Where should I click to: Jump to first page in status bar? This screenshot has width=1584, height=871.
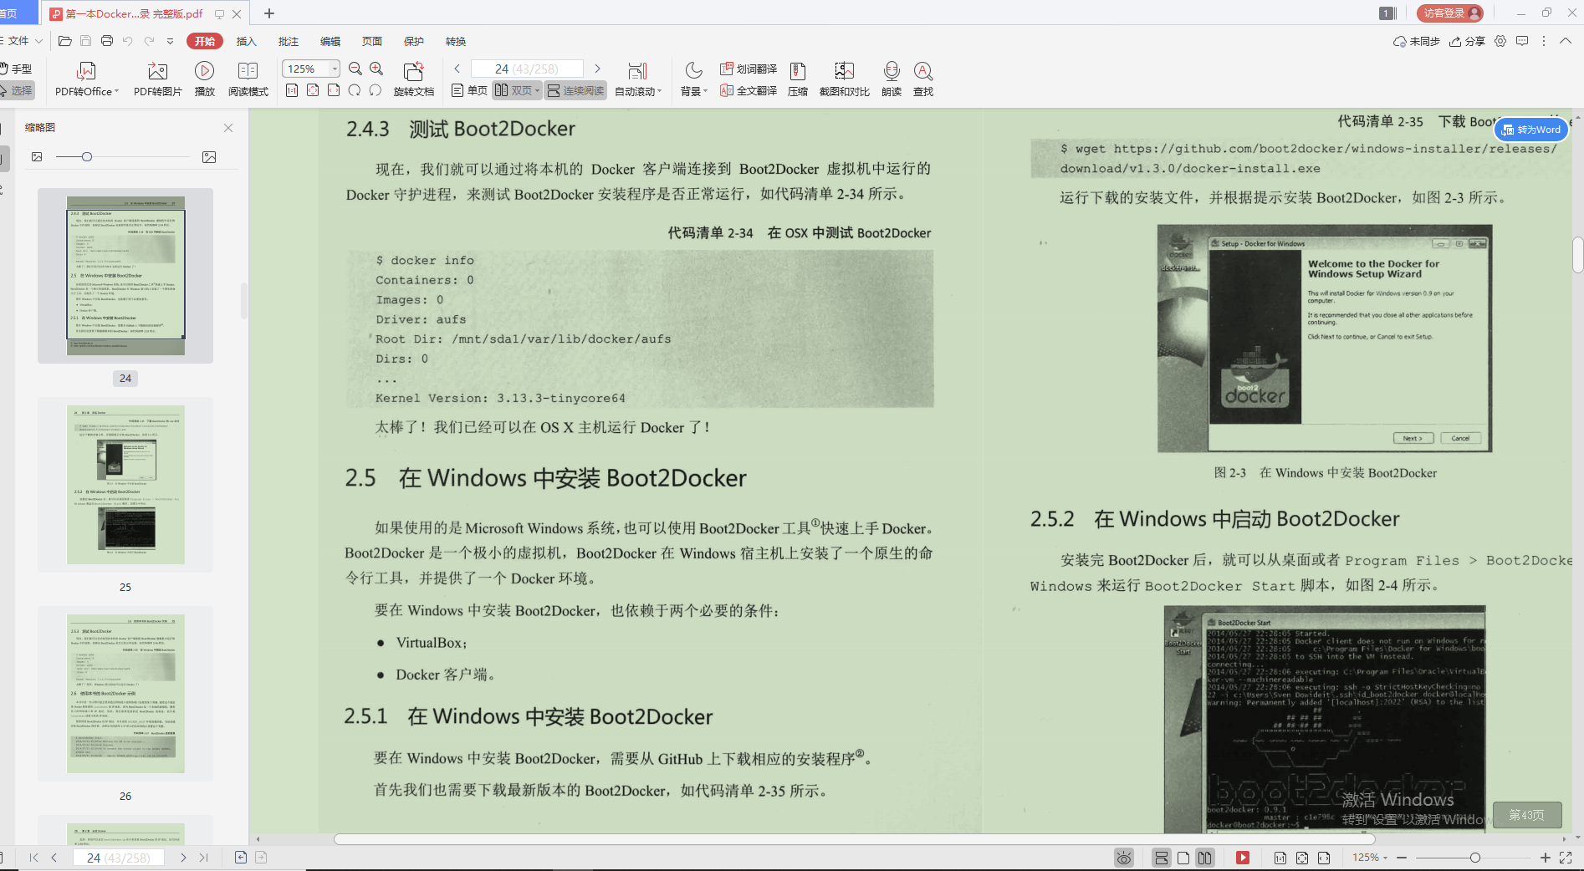(33, 858)
